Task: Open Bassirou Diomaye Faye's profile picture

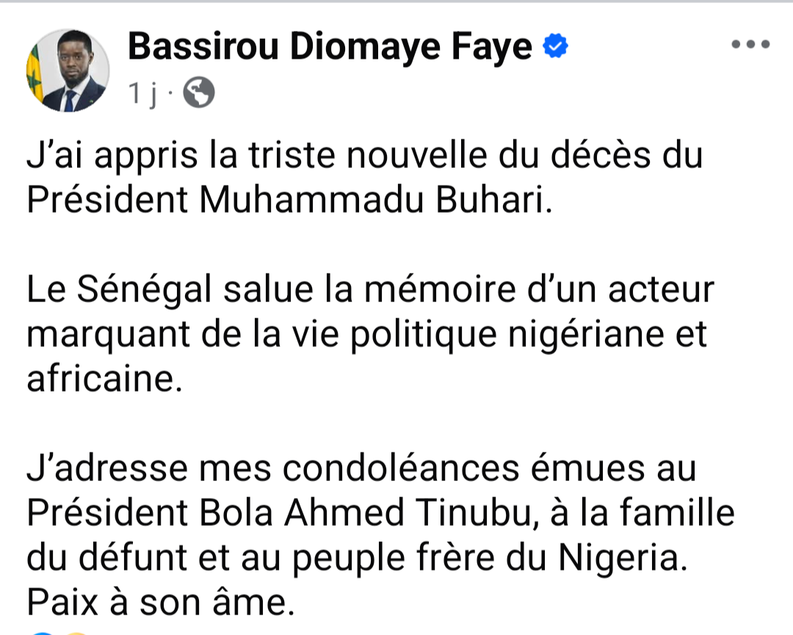Action: 69,71
